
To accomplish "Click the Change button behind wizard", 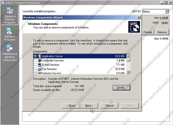I will click(148, 32).
